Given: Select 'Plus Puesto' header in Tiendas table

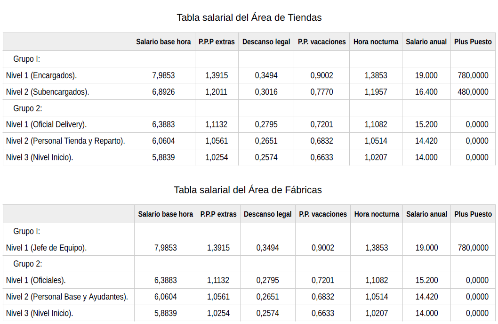Looking at the screenshot, I should click(473, 42).
